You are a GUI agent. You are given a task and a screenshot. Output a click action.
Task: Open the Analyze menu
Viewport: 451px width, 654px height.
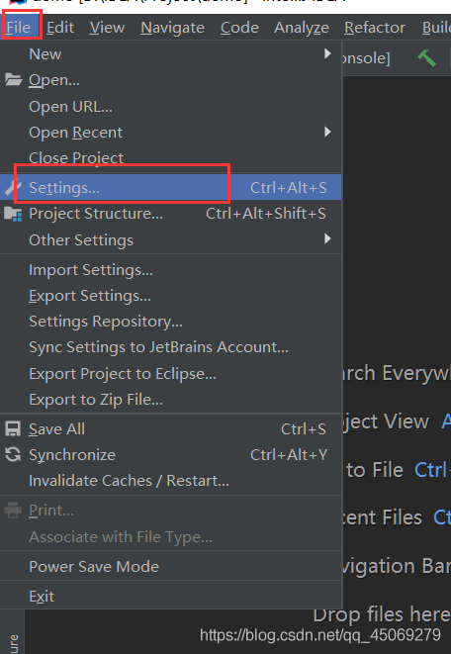click(x=302, y=28)
